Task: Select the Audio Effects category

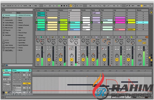Action: click(x=9, y=23)
